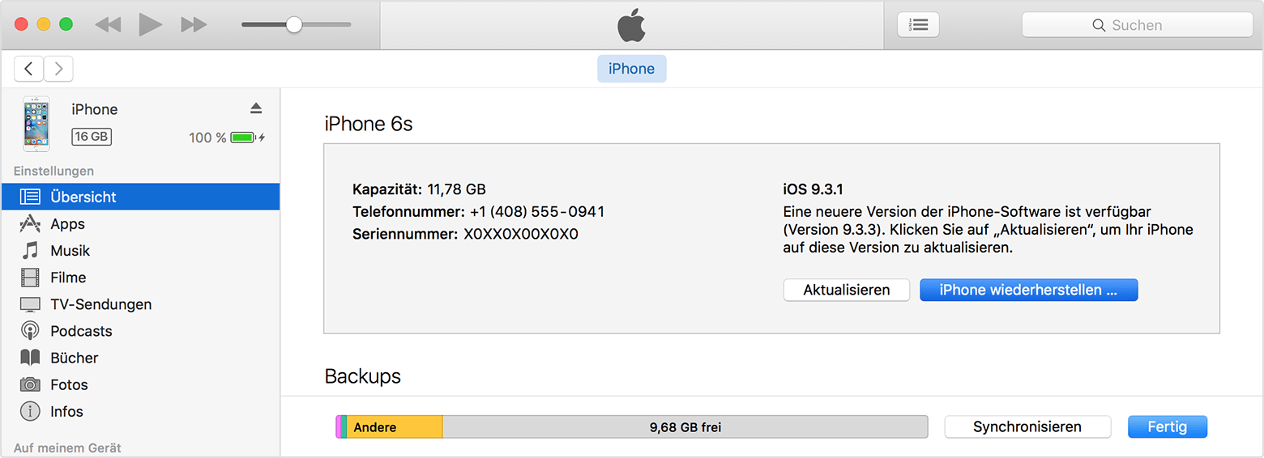Click the rewind playback button
1264x458 pixels.
(x=108, y=25)
